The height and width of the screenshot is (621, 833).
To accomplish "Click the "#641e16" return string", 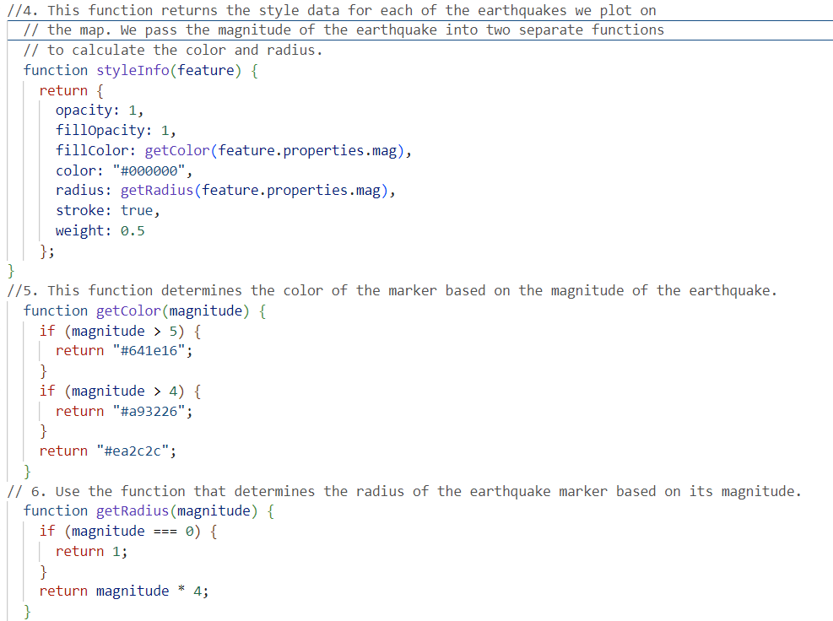I will (149, 351).
